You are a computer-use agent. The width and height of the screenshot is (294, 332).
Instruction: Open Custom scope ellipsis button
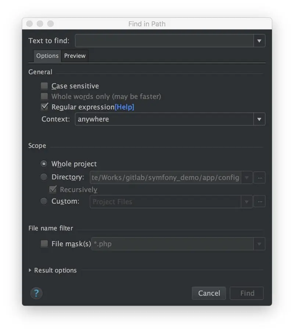coord(259,201)
